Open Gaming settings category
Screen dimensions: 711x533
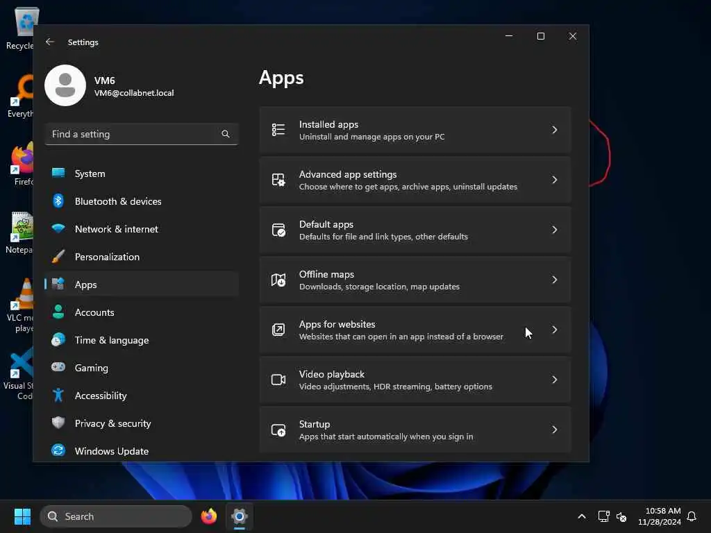[x=142, y=368]
